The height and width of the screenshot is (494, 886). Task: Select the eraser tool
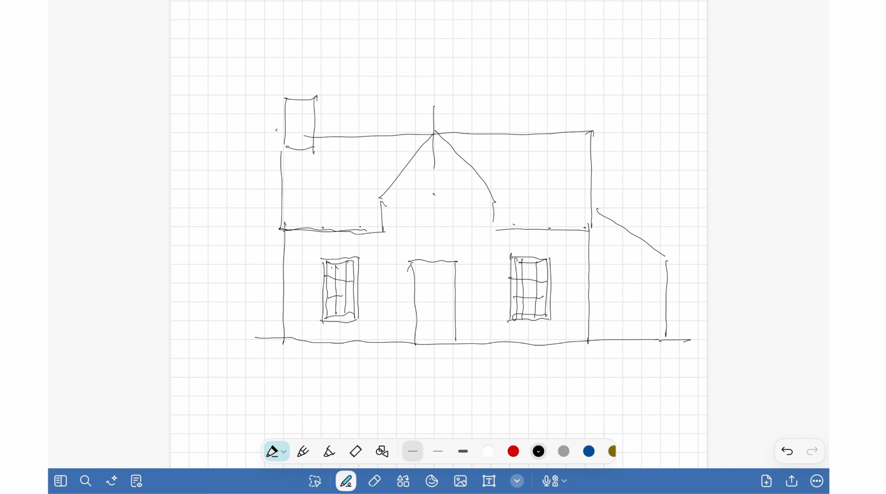pyautogui.click(x=375, y=481)
